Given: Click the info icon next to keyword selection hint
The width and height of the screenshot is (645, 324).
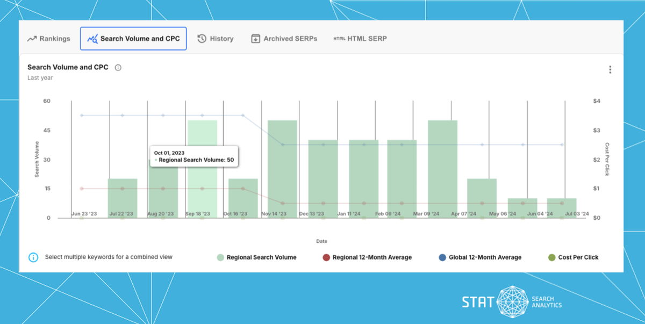Looking at the screenshot, I should click(x=33, y=257).
